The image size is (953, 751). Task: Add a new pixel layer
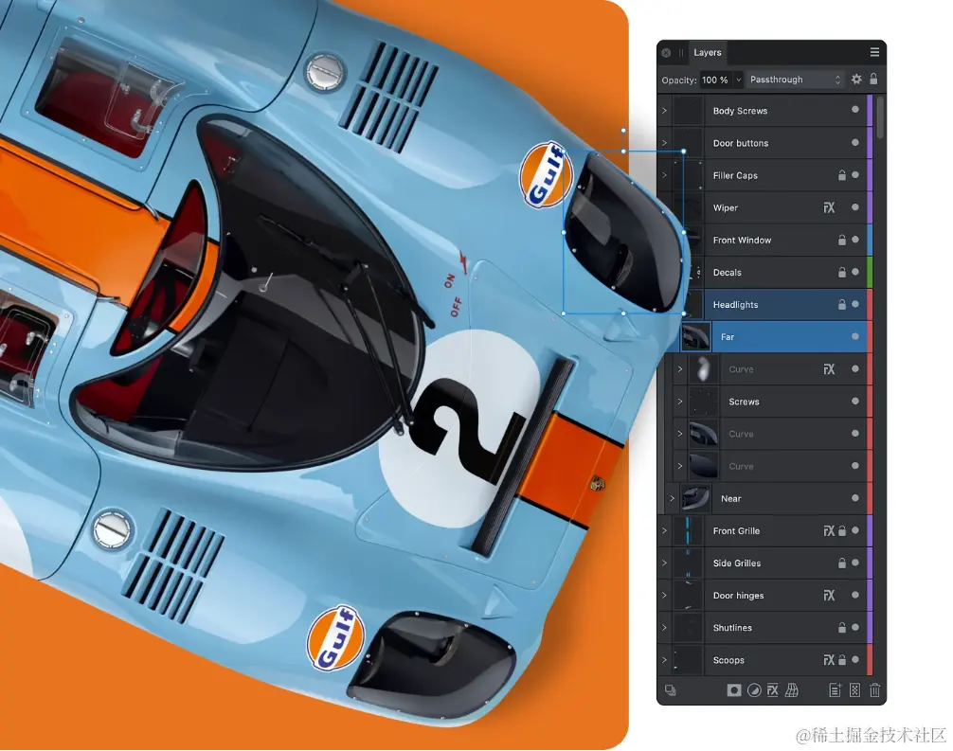pyautogui.click(x=855, y=690)
